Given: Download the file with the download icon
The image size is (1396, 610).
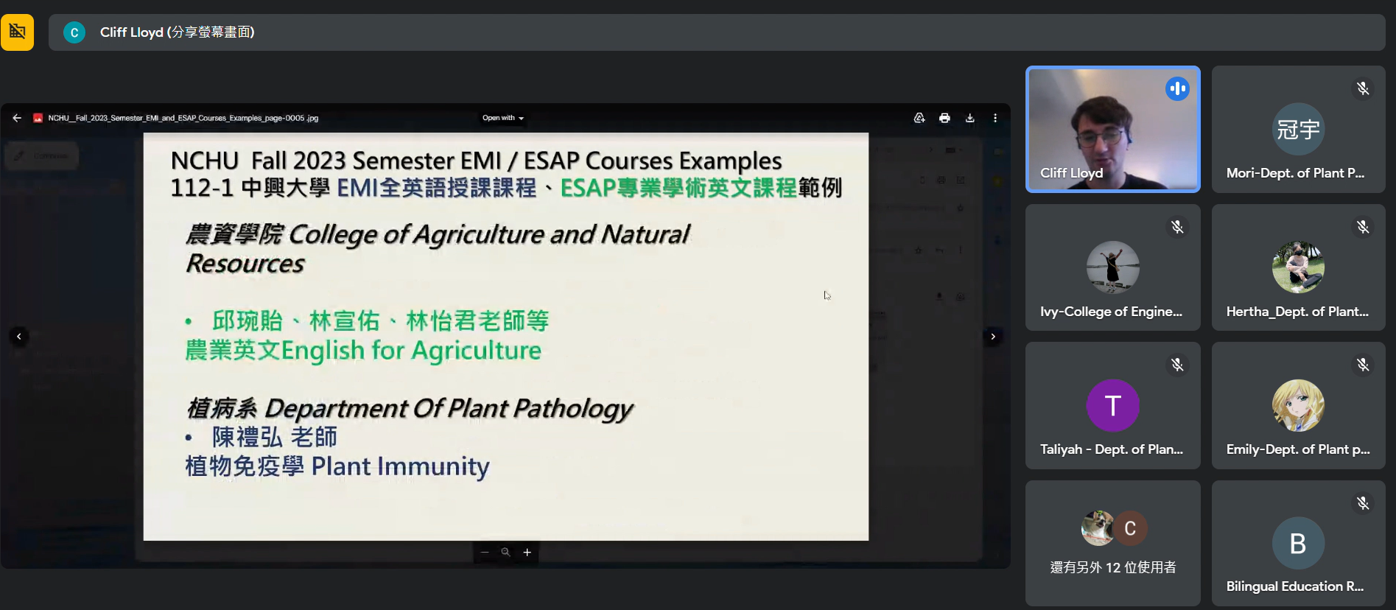Looking at the screenshot, I should [970, 118].
